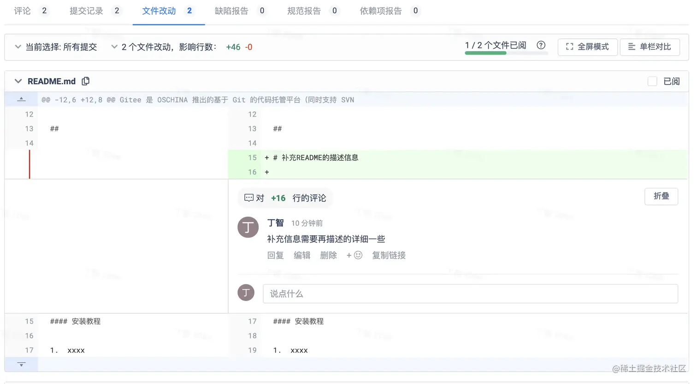Viewport: 697px width, 384px height.
Task: Delete the comment via 删除
Action: [328, 255]
